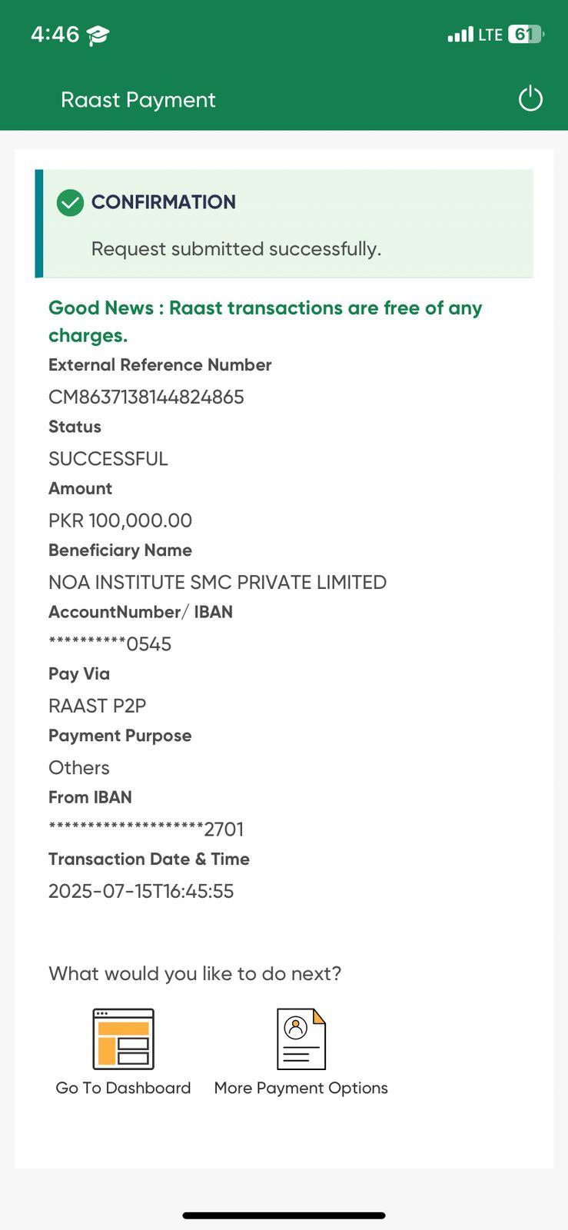
Task: Tap the SUCCESSFUL status value
Action: [108, 459]
